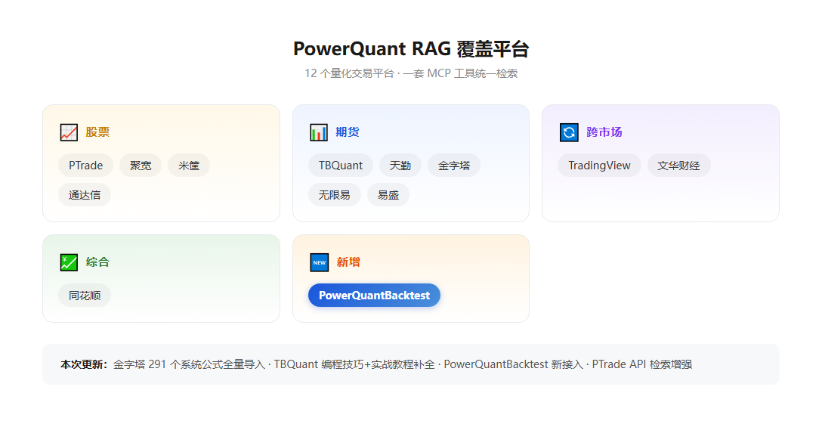This screenshot has height=421, width=822.
Task: Click the blue refresh icon beside 跨市场
Action: point(569,132)
